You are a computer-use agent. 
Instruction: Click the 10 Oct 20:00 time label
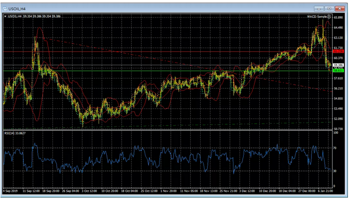pyautogui.click(x=110, y=191)
